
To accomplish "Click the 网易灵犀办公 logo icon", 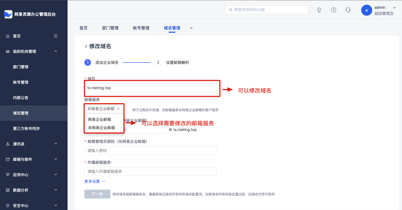I will (x=8, y=14).
